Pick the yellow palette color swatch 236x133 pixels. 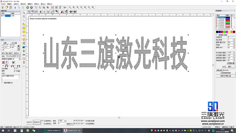tap(229, 32)
